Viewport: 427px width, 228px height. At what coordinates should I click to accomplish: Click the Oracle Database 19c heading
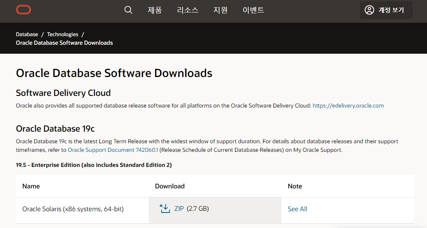pos(55,129)
